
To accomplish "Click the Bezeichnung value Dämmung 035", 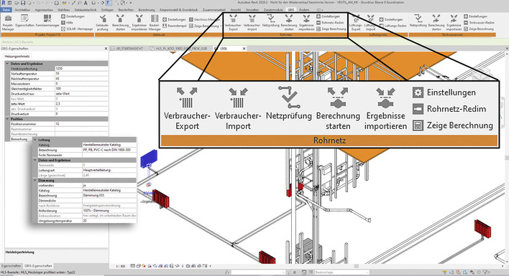I will (109, 196).
